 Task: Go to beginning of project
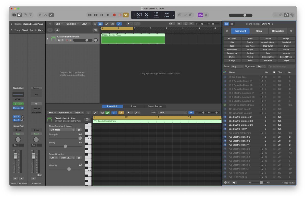pyautogui.click(x=102, y=15)
